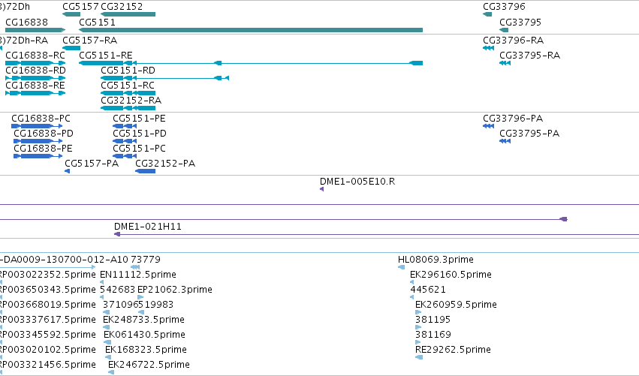Click EST RP003321456.5prime
The height and width of the screenshot is (376, 639).
click(x=47, y=365)
